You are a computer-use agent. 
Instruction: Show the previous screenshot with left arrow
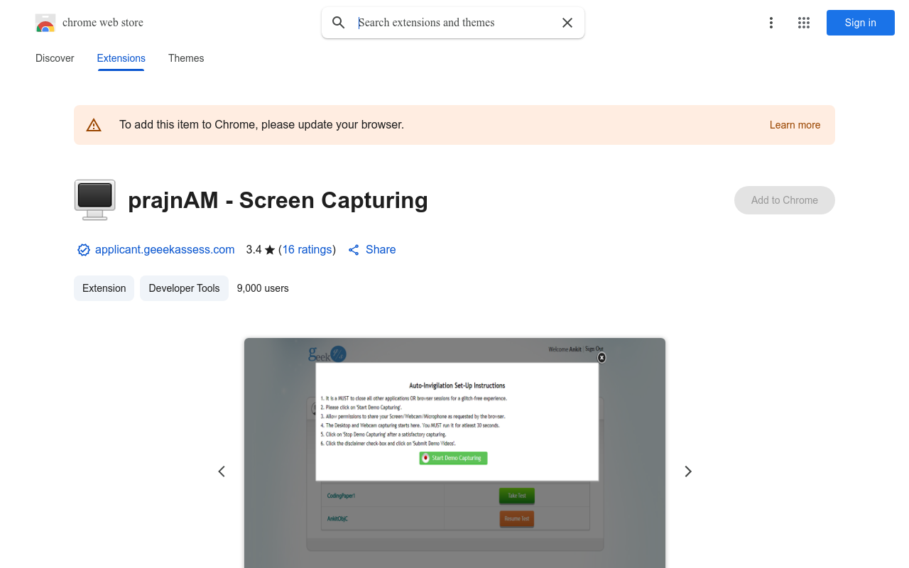[x=222, y=471]
